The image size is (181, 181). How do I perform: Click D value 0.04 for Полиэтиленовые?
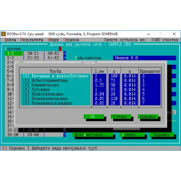click(100, 94)
